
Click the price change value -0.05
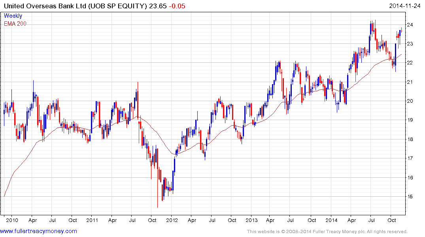pyautogui.click(x=177, y=6)
